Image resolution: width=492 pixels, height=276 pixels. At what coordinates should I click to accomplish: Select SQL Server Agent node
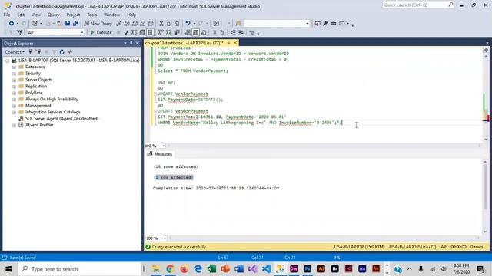click(61, 119)
